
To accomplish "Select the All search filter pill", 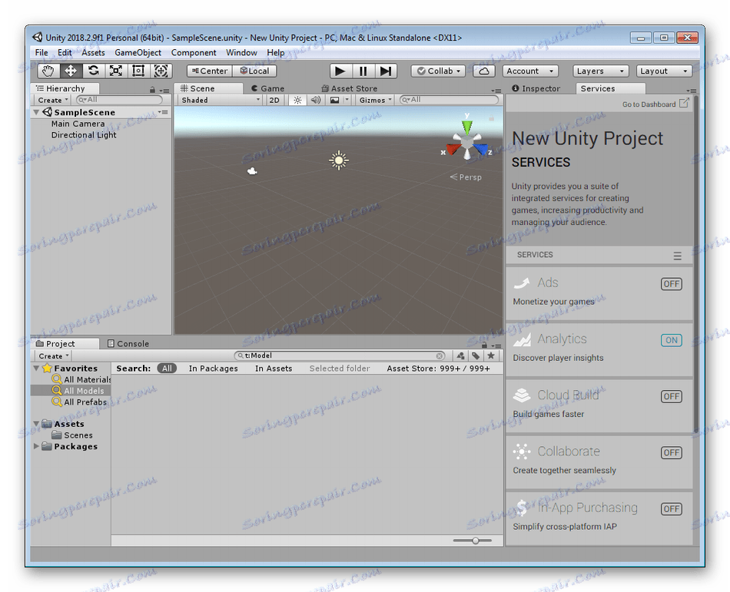I will pyautogui.click(x=168, y=369).
